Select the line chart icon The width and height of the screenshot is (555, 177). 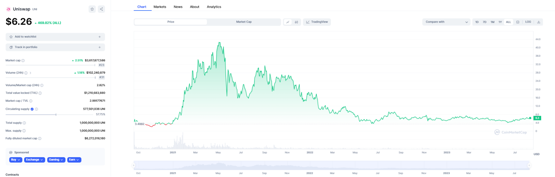point(288,22)
